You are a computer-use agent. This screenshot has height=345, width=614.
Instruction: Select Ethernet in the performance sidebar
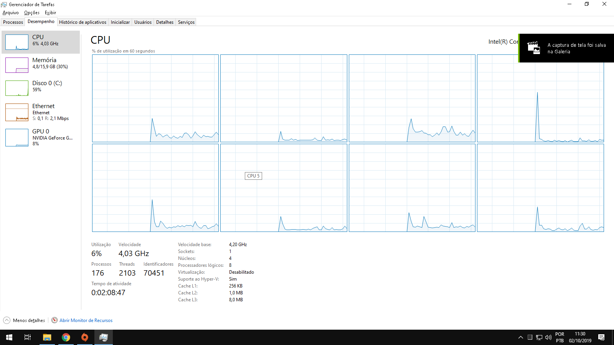pyautogui.click(x=41, y=112)
